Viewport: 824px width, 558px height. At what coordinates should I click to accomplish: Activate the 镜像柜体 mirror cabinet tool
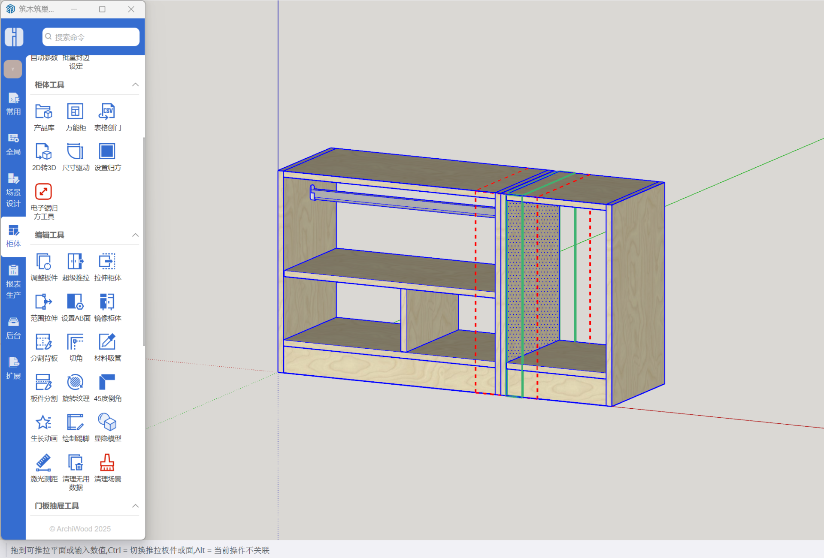107,302
